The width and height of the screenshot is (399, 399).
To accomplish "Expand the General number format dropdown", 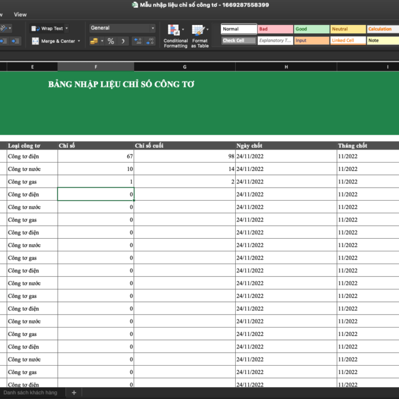I will coord(152,28).
